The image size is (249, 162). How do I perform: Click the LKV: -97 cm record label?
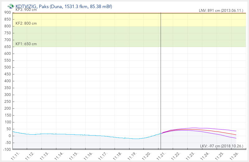click(222, 146)
